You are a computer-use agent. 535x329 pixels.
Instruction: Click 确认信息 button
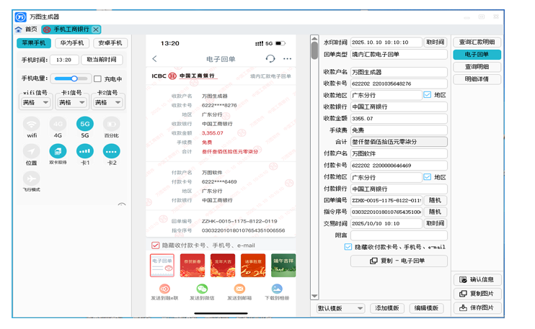[477, 279]
